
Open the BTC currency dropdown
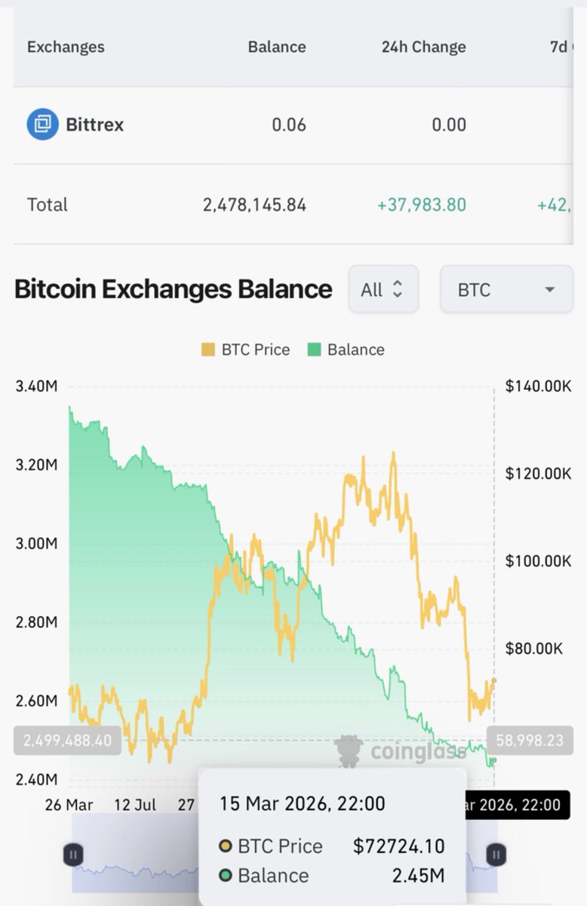pos(506,289)
